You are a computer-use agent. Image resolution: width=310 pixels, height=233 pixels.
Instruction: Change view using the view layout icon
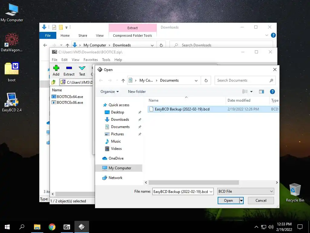point(245,92)
